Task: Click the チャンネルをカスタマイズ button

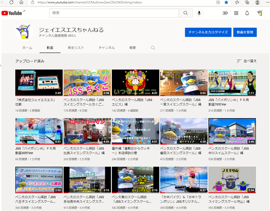Action: [x=208, y=32]
